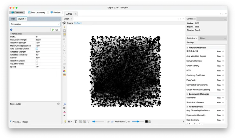This screenshot has height=139, width=236.
Task: Minimize the Context panel with dash icon
Action: click(x=225, y=19)
